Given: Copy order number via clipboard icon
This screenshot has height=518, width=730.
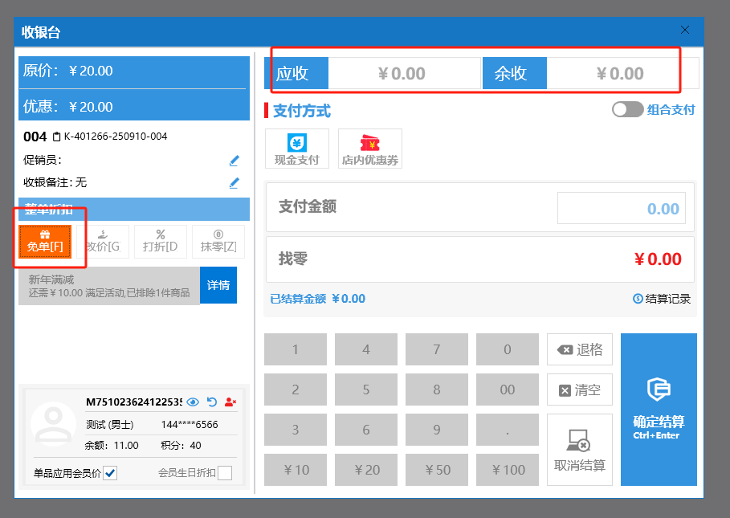Looking at the screenshot, I should pyautogui.click(x=56, y=137).
